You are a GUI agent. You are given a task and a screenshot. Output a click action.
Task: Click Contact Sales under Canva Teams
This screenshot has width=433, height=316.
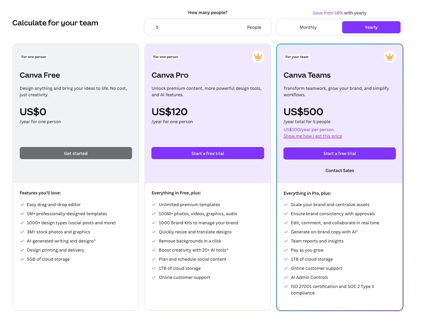click(340, 171)
